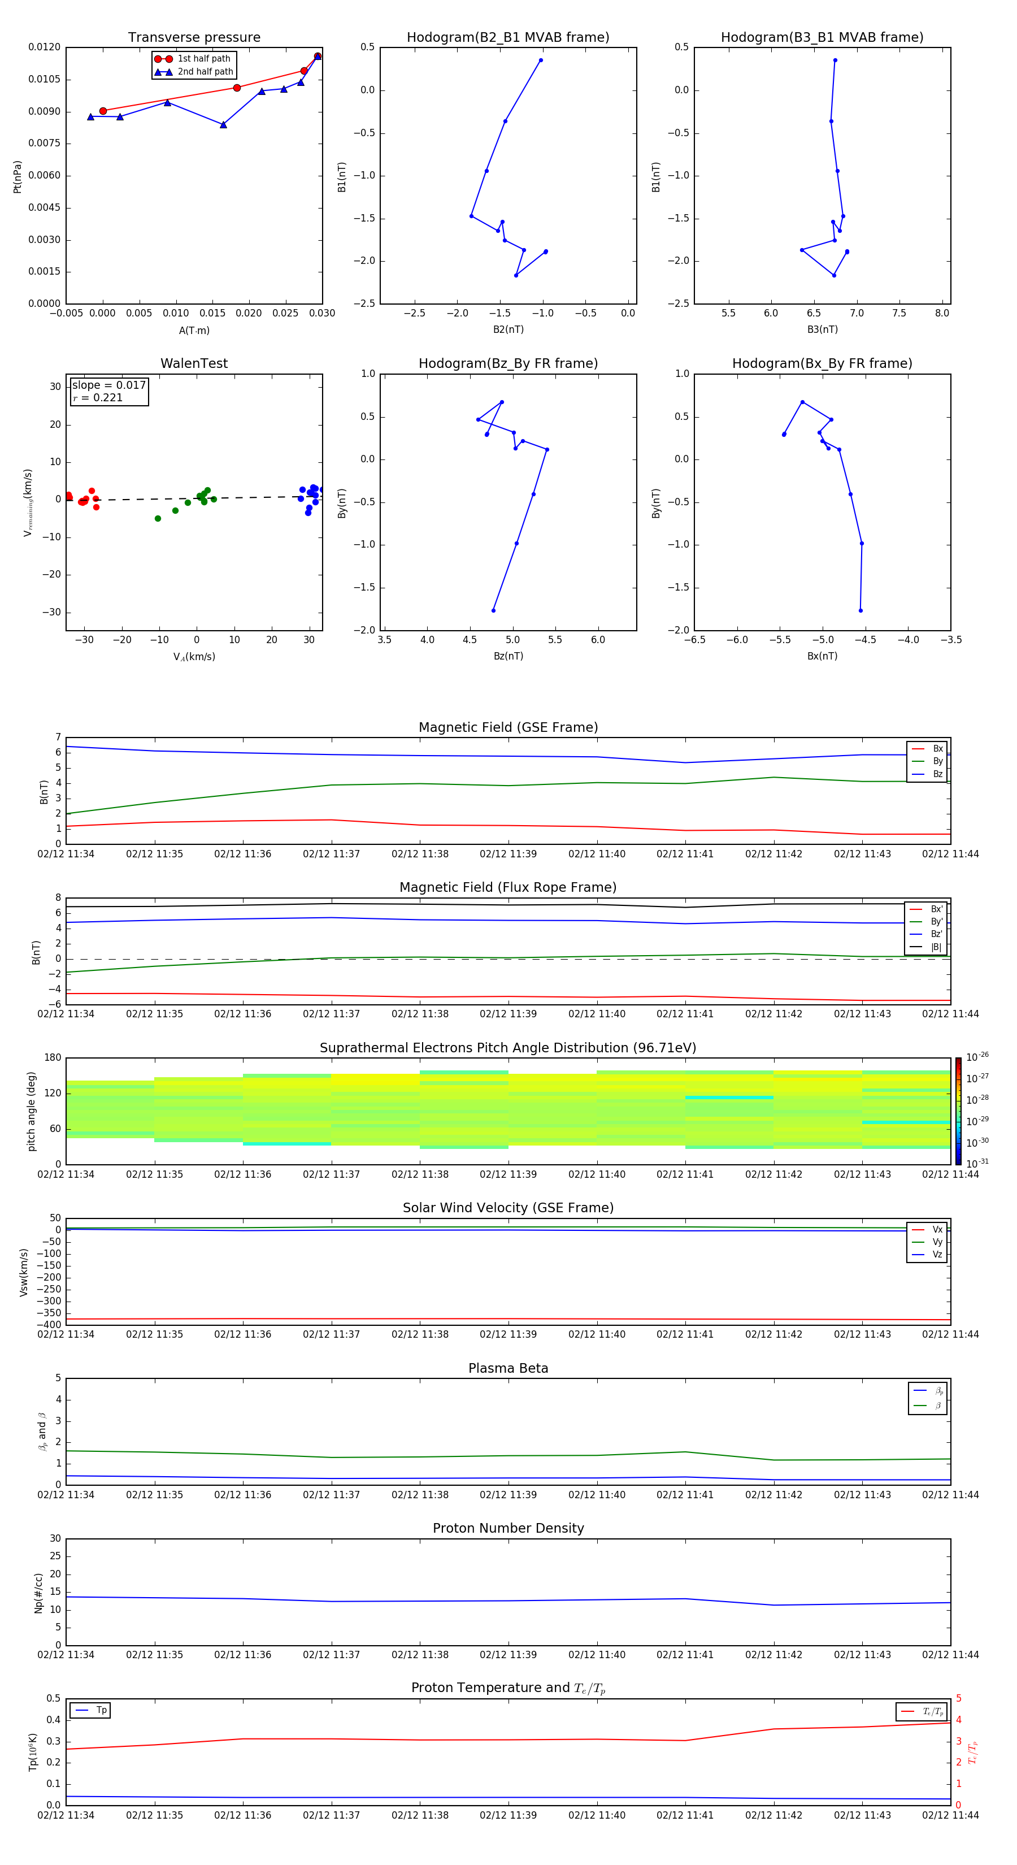Click the 'Pt(nPa)' y-axis label
Screen dimensions: 1017x1865
tap(18, 177)
